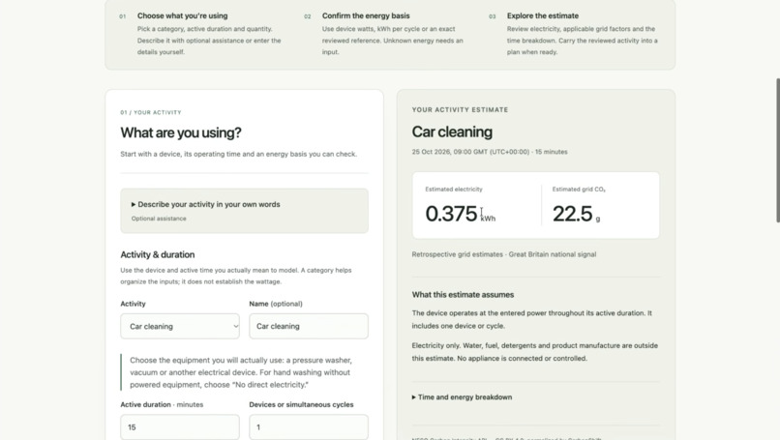Click the 'What this estimate assumes' heading
The width and height of the screenshot is (780, 440).
click(x=463, y=295)
